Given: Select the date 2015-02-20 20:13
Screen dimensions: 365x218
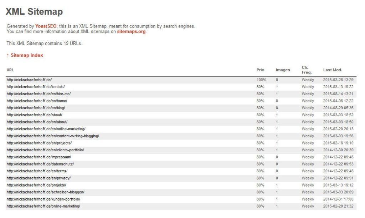Looking at the screenshot, I should click(338, 129).
